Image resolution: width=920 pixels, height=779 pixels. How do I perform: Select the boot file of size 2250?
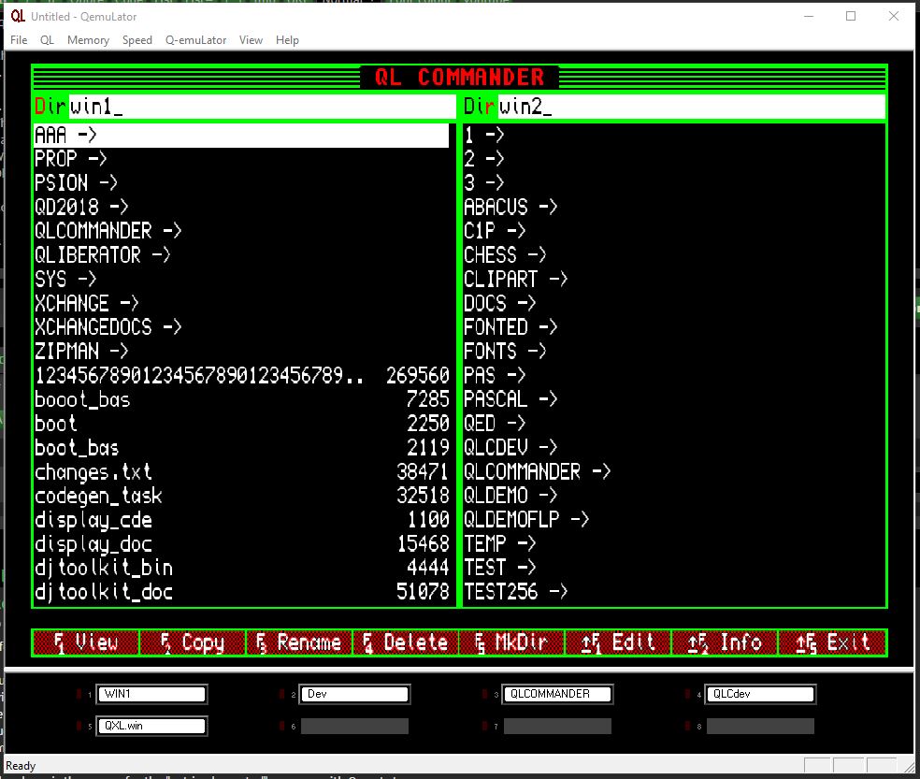point(241,424)
